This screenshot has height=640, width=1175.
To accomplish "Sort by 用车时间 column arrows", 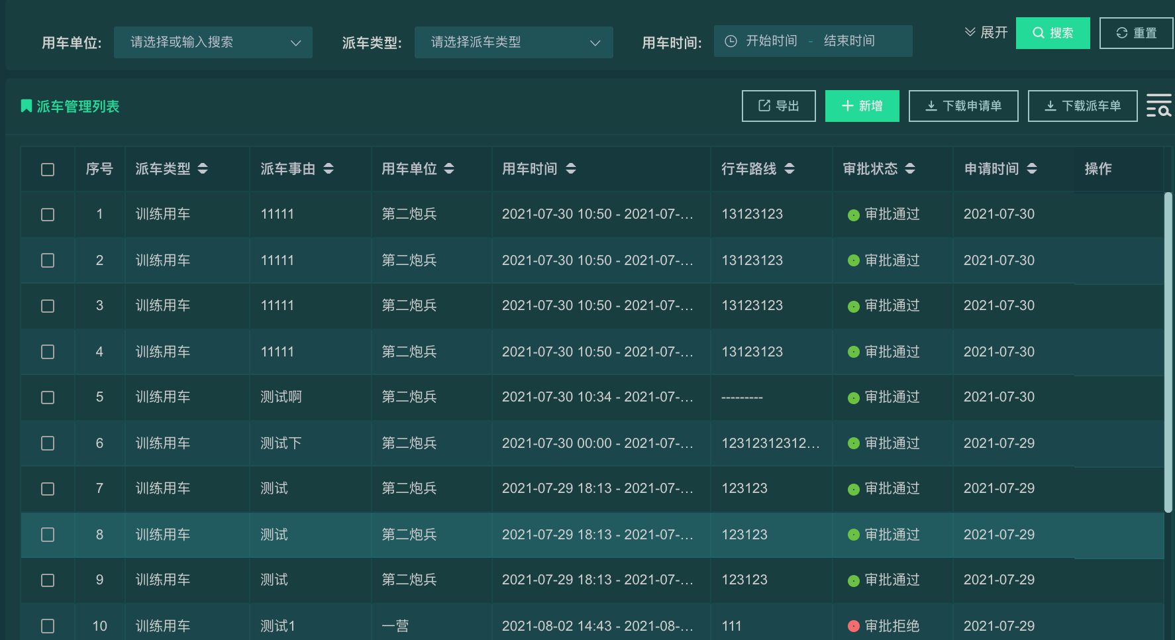I will point(571,169).
